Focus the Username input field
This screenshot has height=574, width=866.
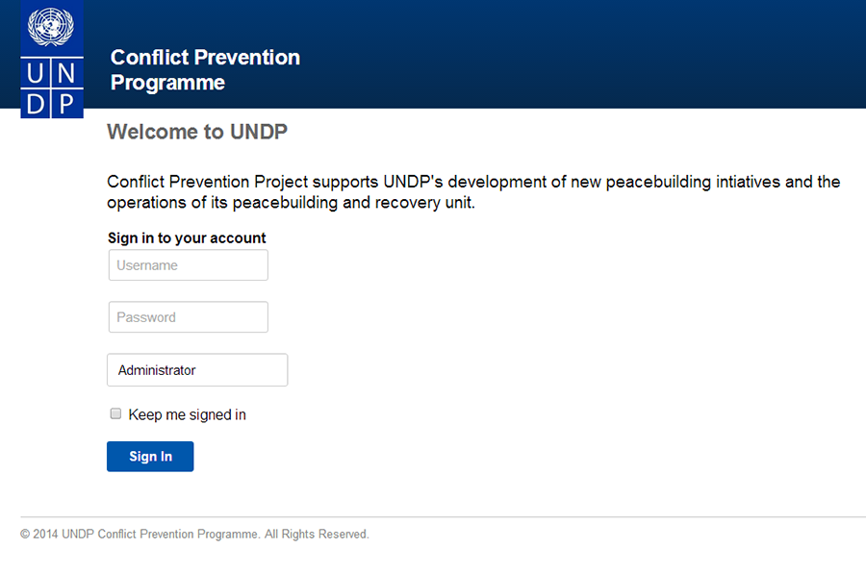click(189, 265)
